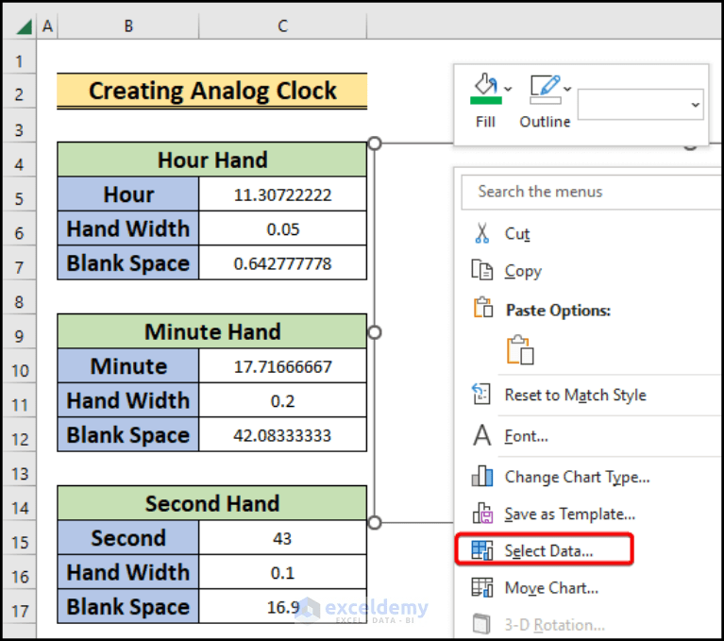Click the Move Chart icon
Viewport: 724px width, 641px height.
coord(482,587)
